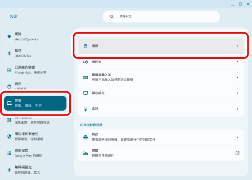Click the external link icon in 掃描 row
Screen dimensions: 252x180
[x=237, y=153]
